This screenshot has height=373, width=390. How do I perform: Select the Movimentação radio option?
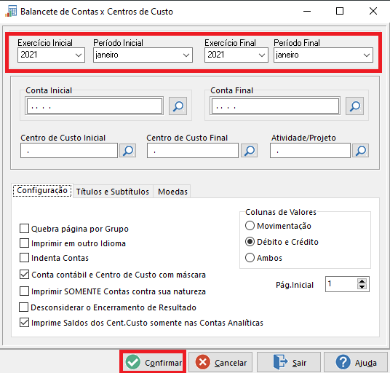coord(250,226)
